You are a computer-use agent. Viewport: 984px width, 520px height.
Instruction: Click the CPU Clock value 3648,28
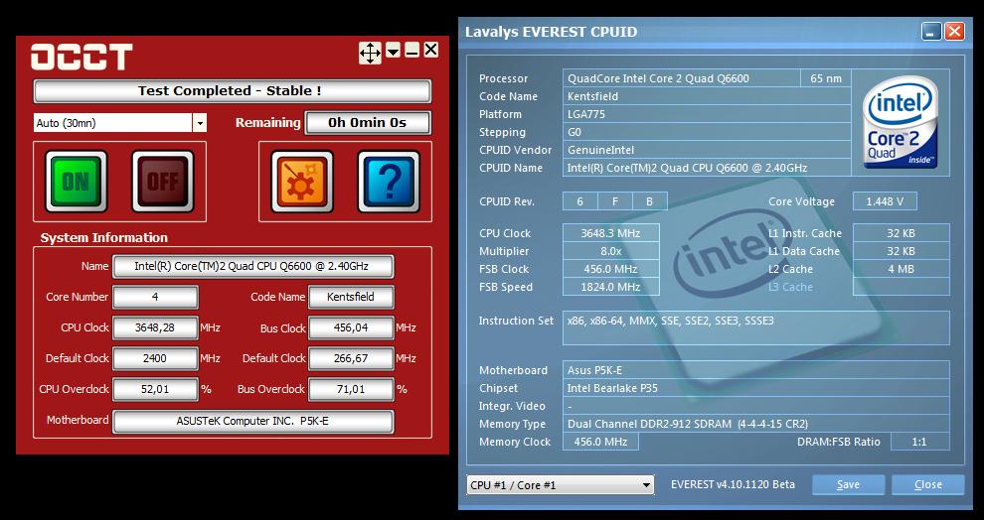tap(156, 327)
